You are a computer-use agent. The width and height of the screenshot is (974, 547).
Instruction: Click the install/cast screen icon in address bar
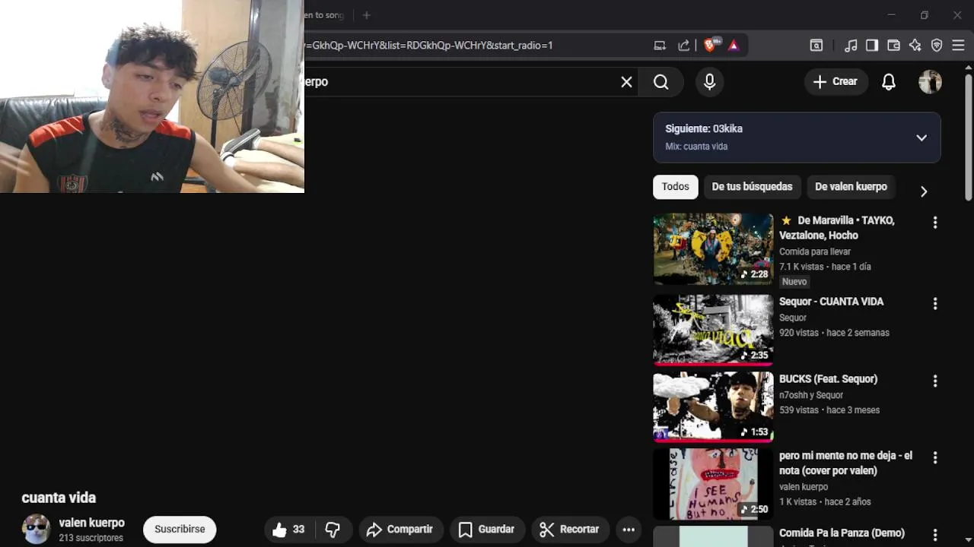(660, 46)
